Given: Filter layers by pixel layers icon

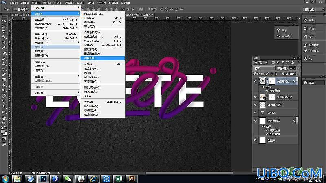Looking at the screenshot, I should tap(273, 63).
